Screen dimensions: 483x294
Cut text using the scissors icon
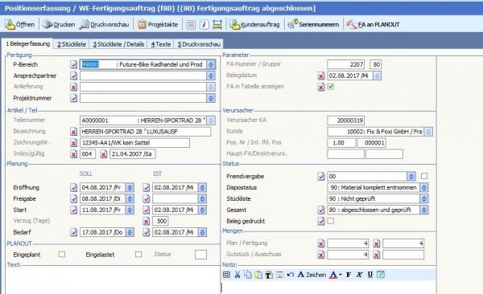tap(237, 275)
